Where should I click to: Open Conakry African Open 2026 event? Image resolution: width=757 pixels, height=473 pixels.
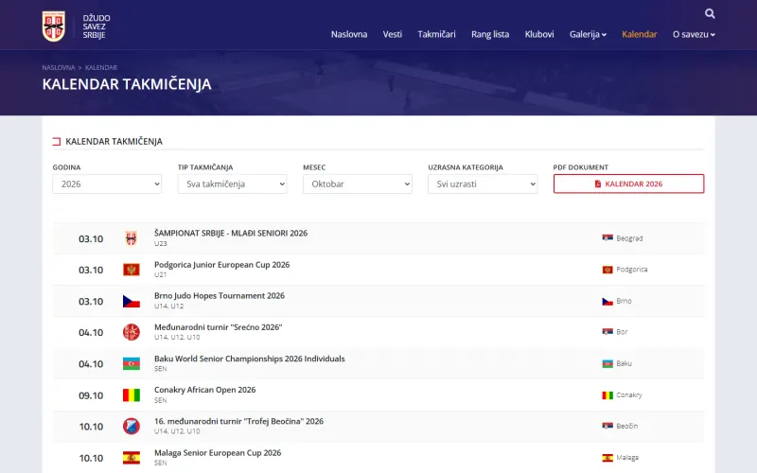tap(204, 390)
